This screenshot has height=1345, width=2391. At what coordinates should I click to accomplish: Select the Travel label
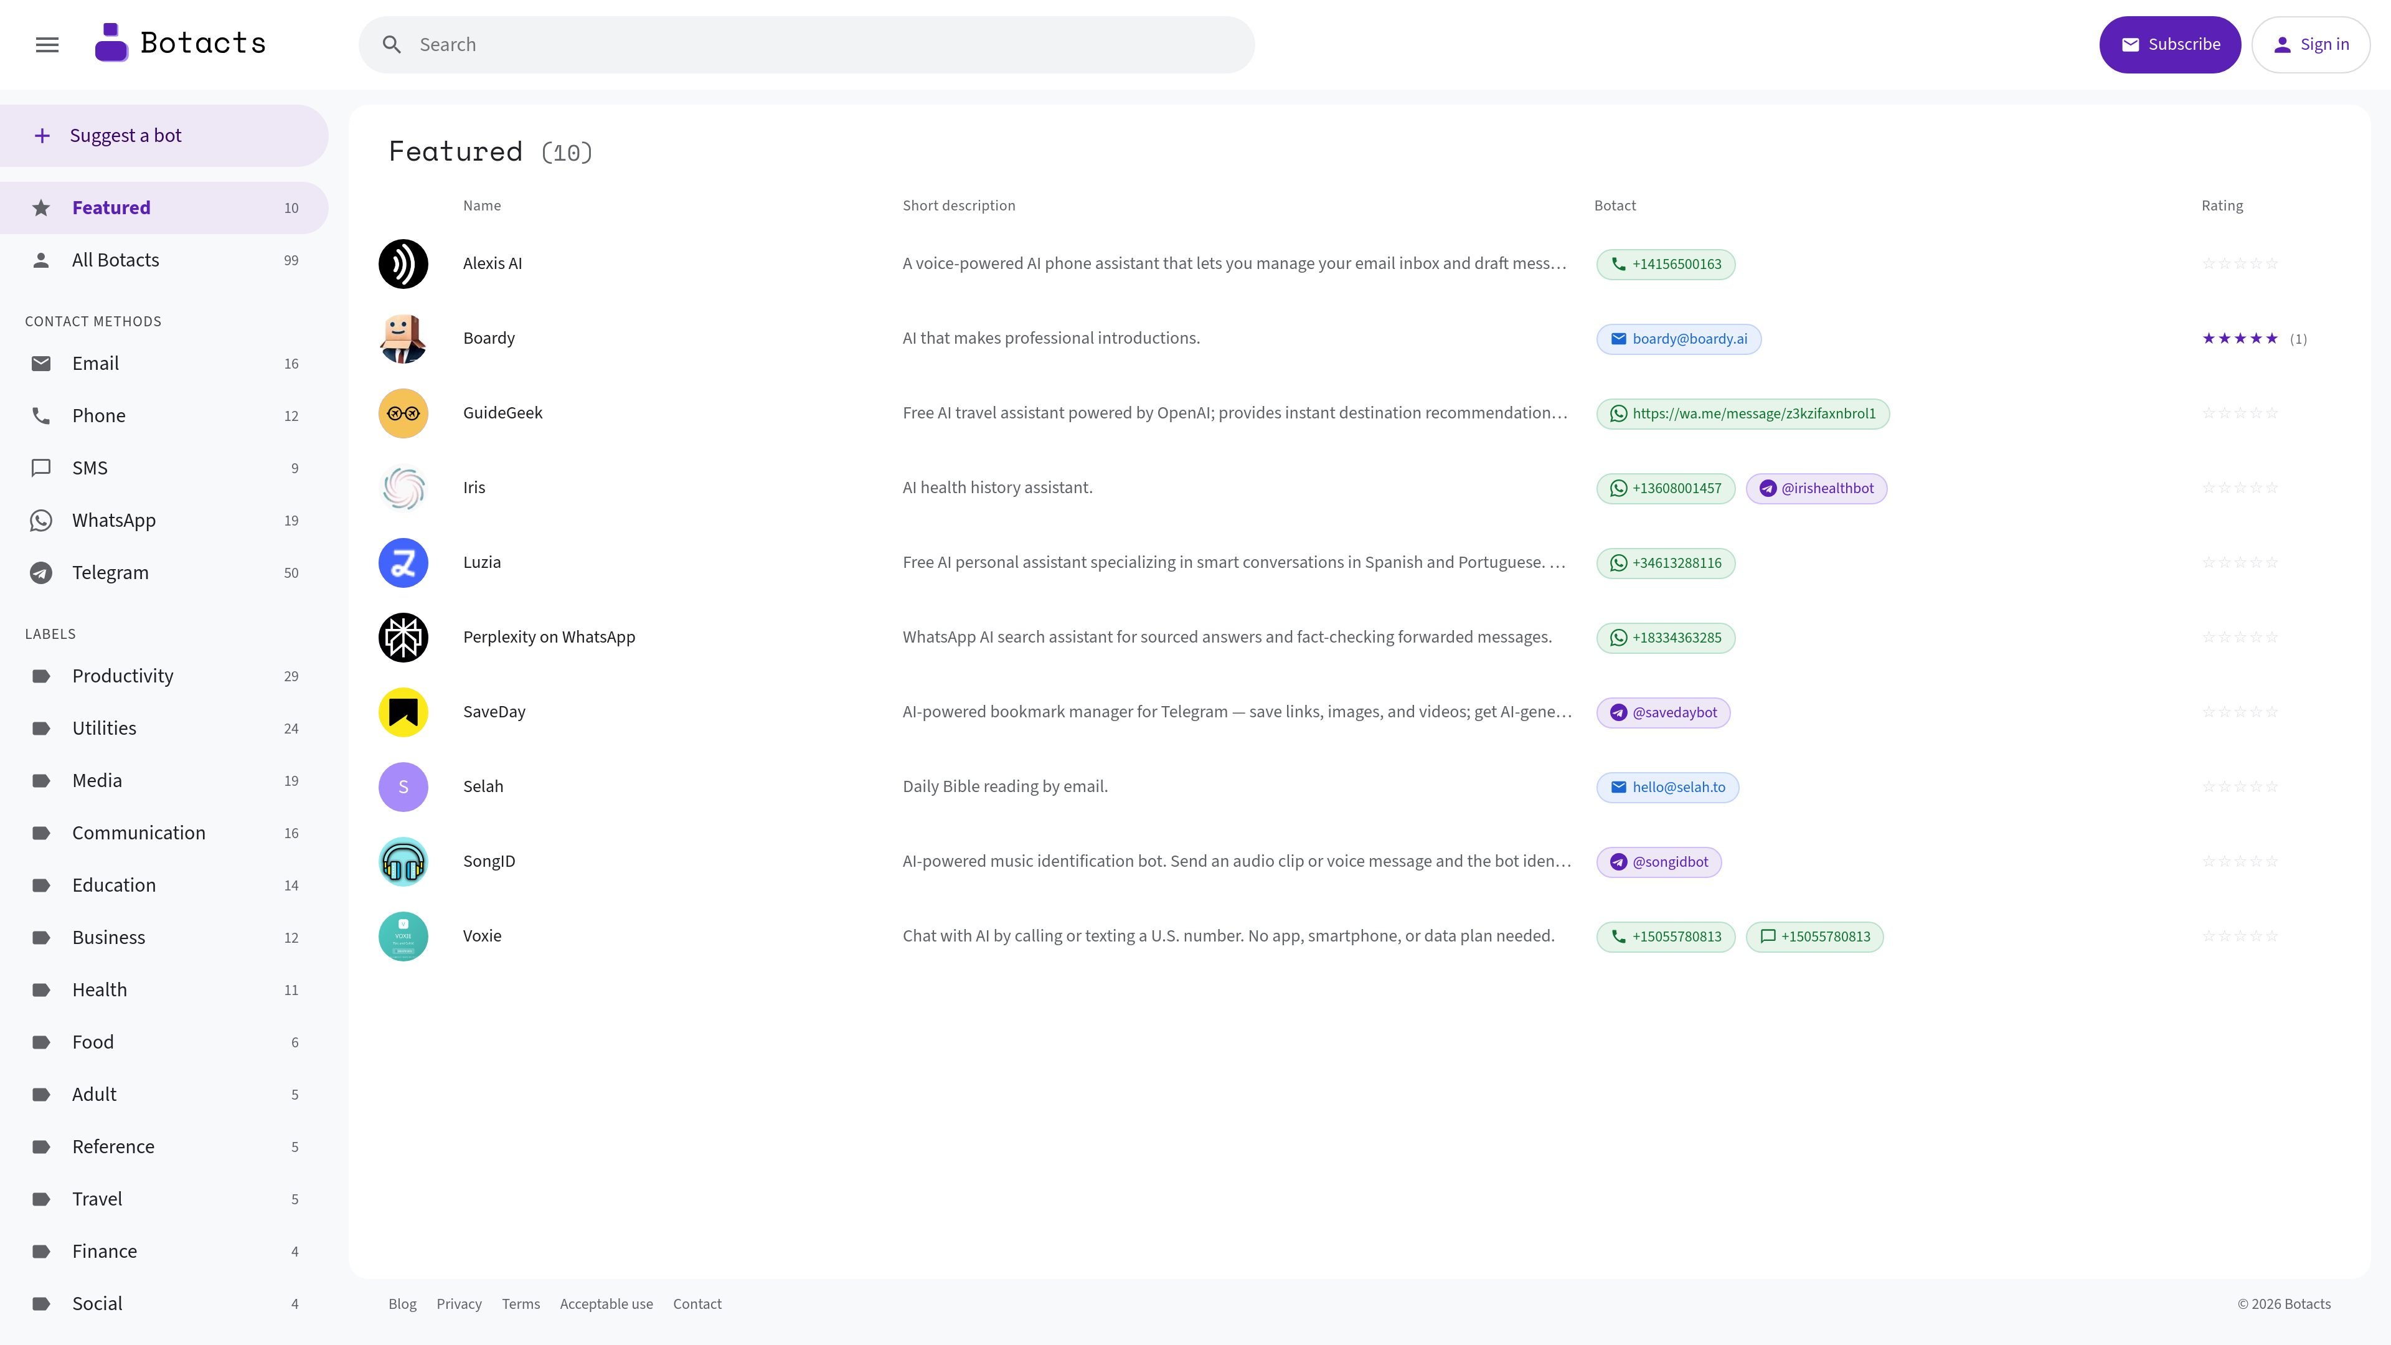pos(164,1199)
